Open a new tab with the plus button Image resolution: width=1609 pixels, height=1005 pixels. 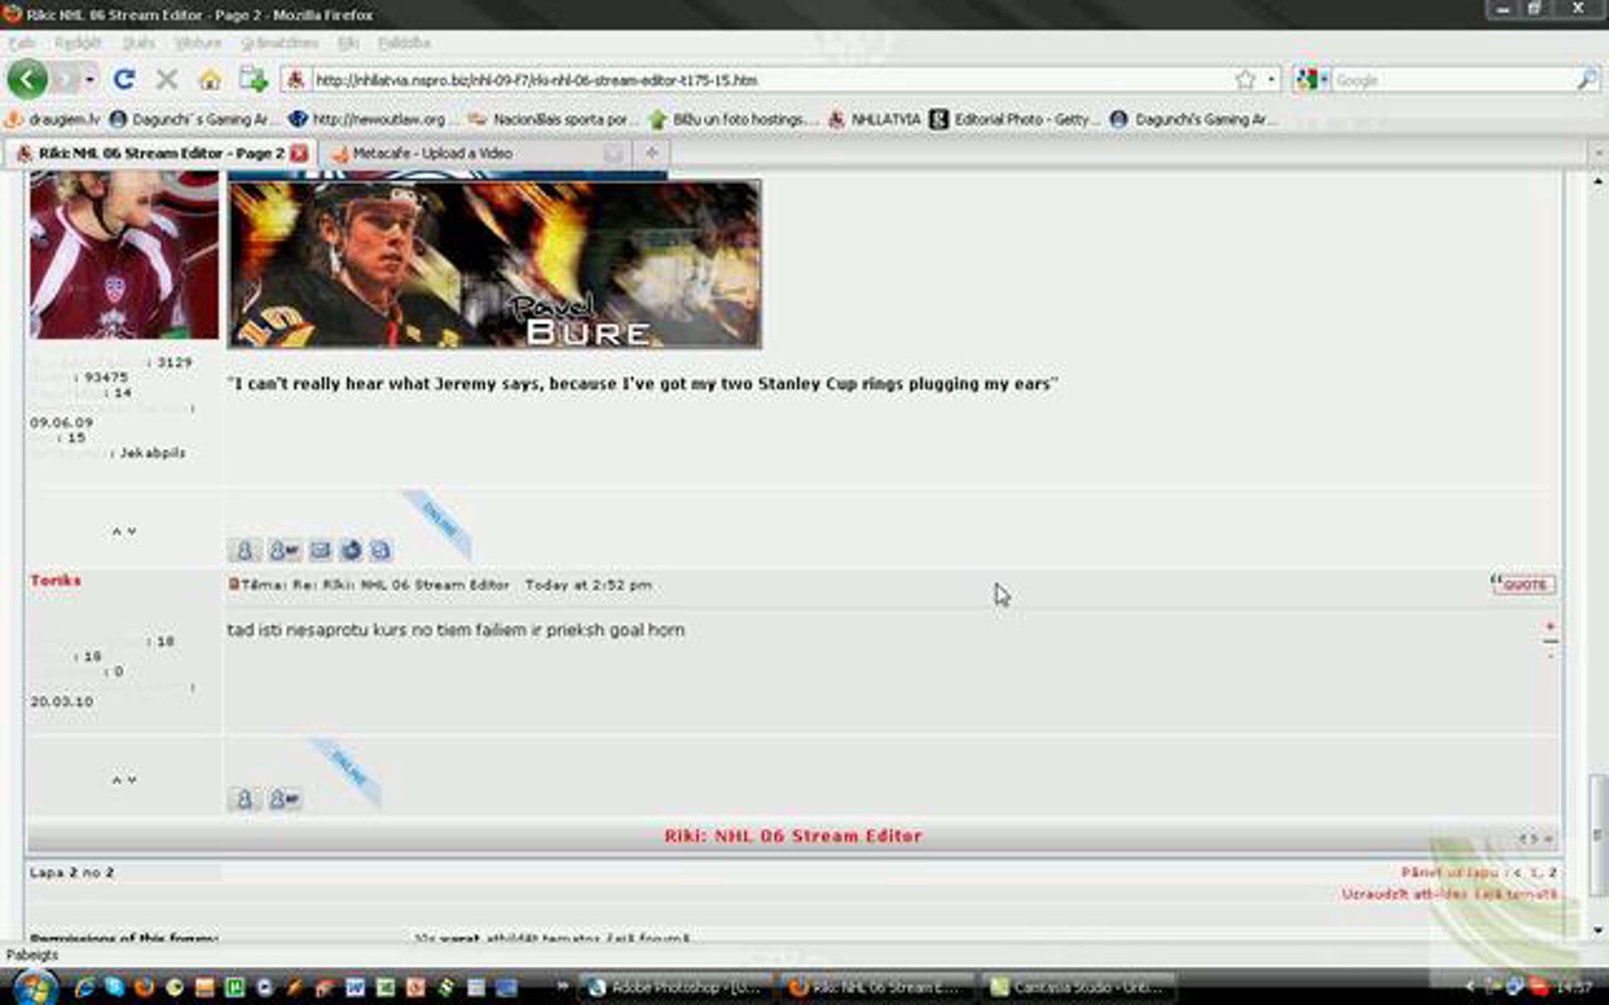651,153
